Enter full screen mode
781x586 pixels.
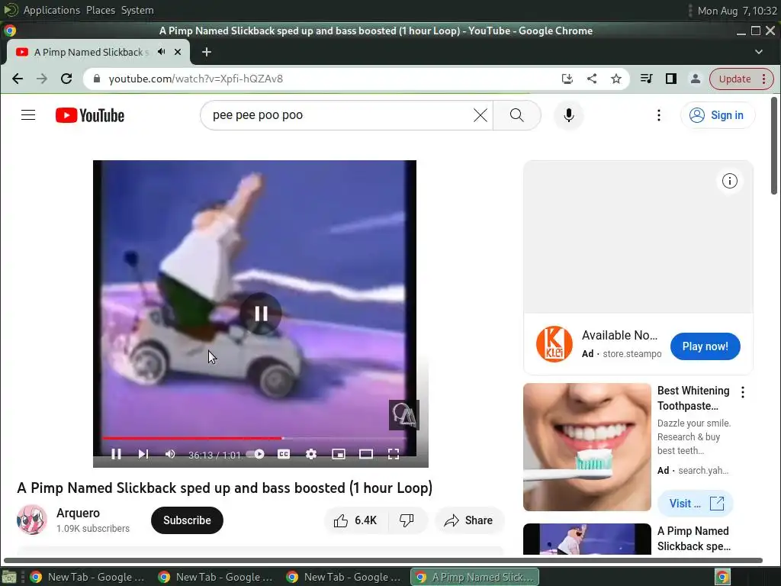(x=394, y=454)
